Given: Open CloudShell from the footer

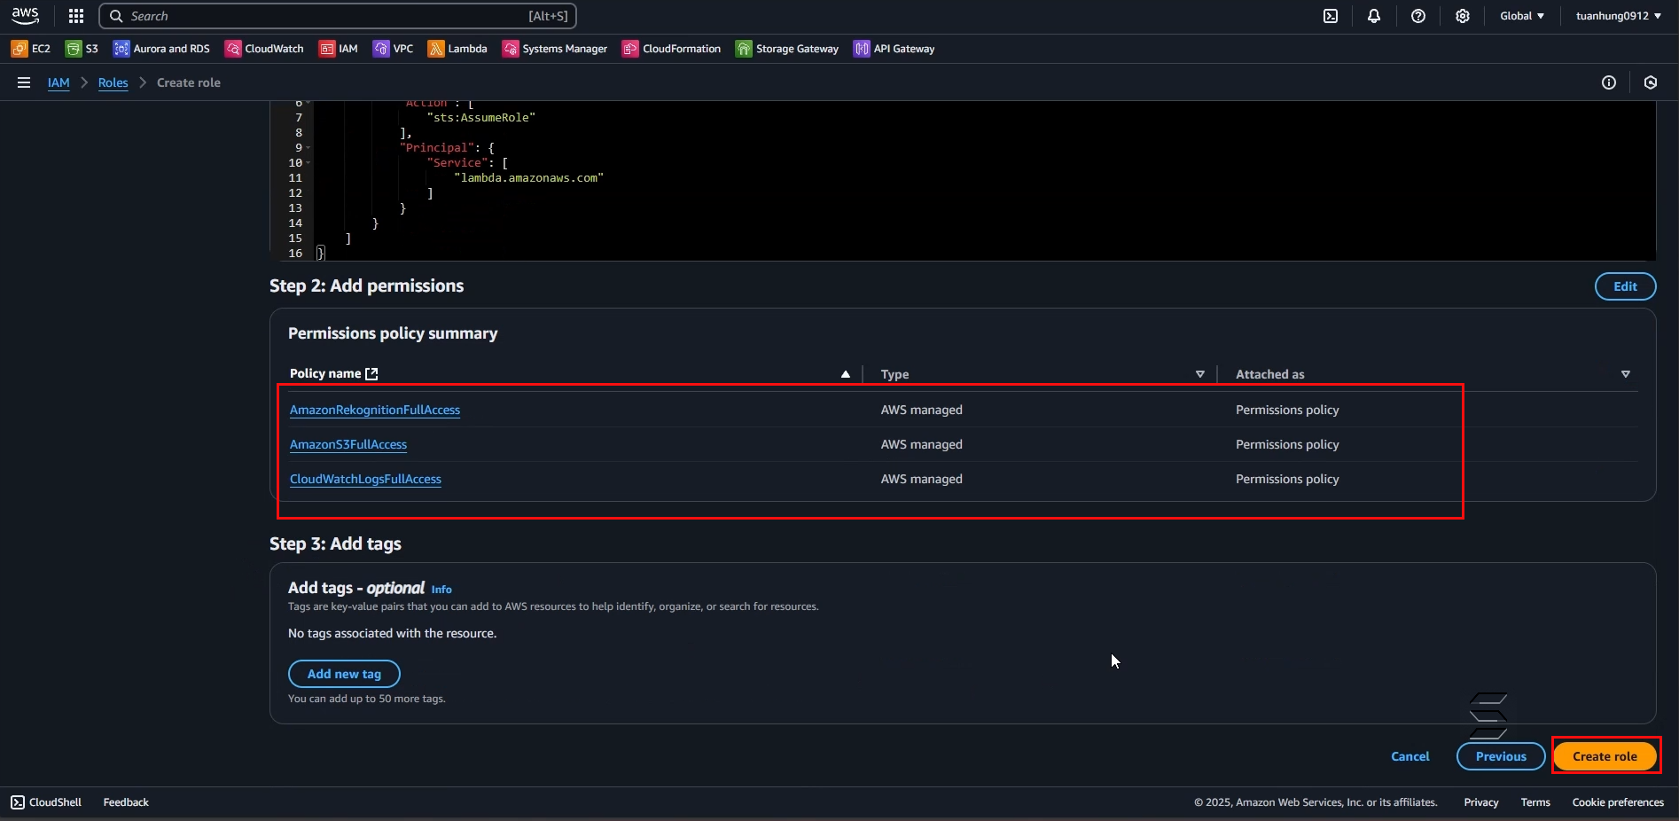Looking at the screenshot, I should point(46,802).
